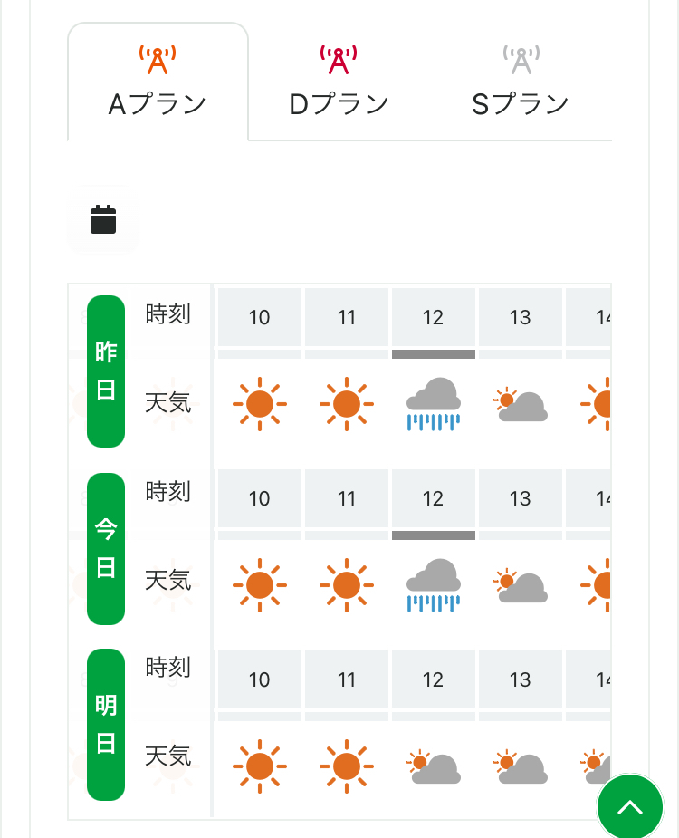The width and height of the screenshot is (679, 838).
Task: Switch to the Dプラン tab
Action: tap(339, 82)
